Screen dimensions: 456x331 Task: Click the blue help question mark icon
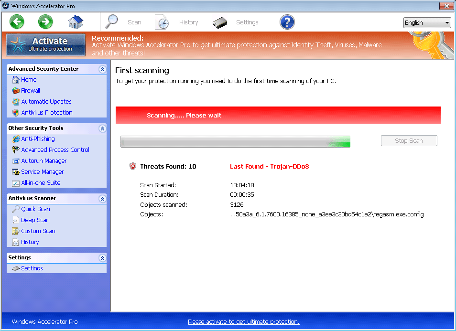tap(287, 22)
